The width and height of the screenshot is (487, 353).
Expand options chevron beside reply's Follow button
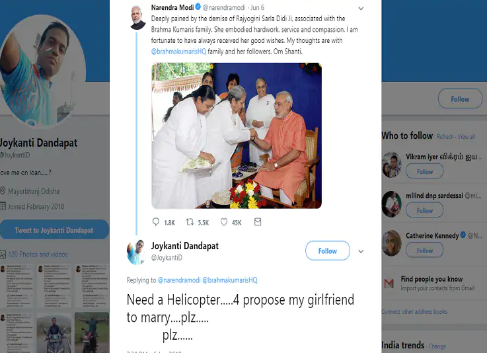pyautogui.click(x=361, y=252)
